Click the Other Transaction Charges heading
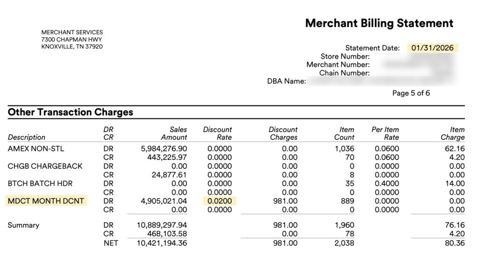The image size is (479, 256). (x=70, y=112)
